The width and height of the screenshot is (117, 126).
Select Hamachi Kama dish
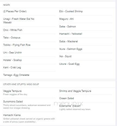pos(12,115)
